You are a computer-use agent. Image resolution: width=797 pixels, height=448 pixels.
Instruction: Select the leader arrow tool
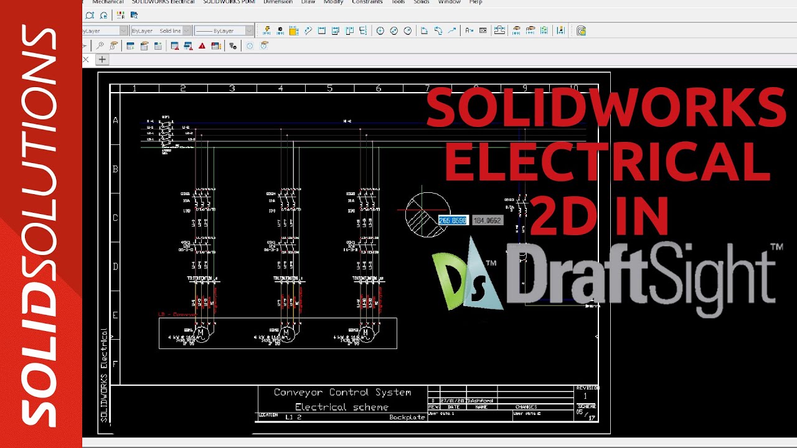(452, 30)
